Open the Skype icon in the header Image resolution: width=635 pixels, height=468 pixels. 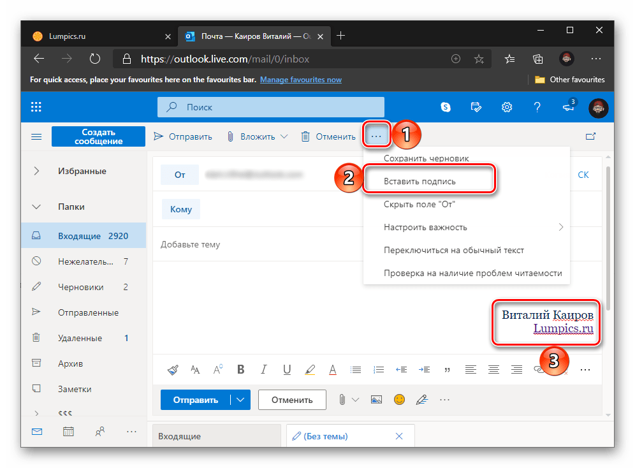pyautogui.click(x=446, y=107)
